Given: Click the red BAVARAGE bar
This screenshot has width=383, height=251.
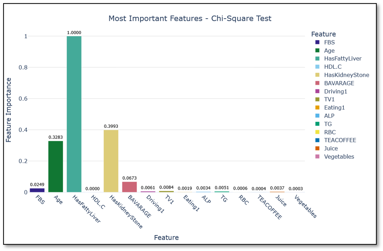Looking at the screenshot, I should [x=130, y=187].
